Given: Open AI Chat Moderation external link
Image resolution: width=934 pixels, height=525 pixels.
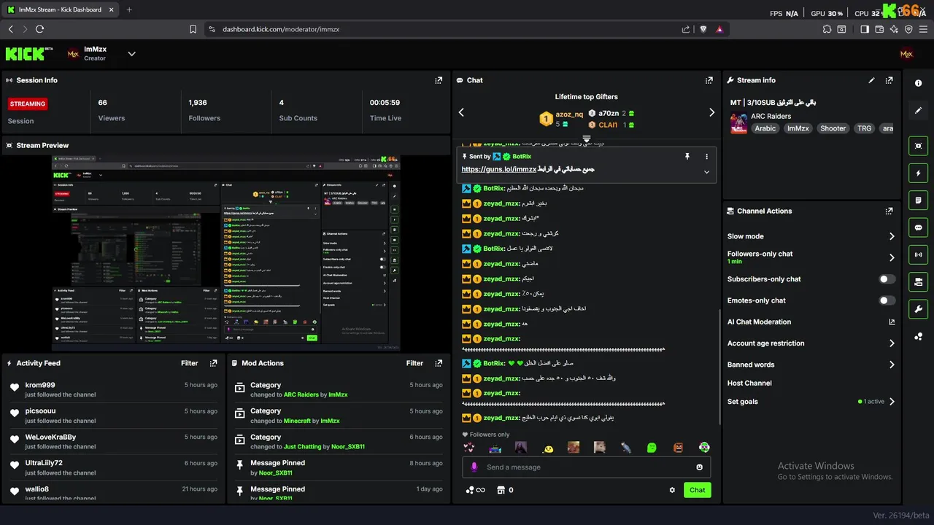Looking at the screenshot, I should (892, 322).
